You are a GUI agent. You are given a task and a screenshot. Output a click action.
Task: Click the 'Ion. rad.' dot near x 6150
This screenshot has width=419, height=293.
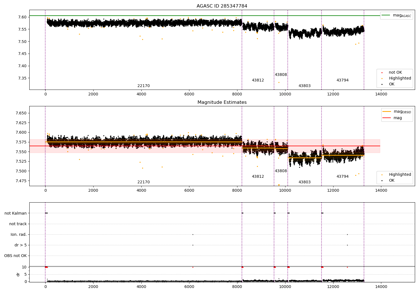pos(193,234)
